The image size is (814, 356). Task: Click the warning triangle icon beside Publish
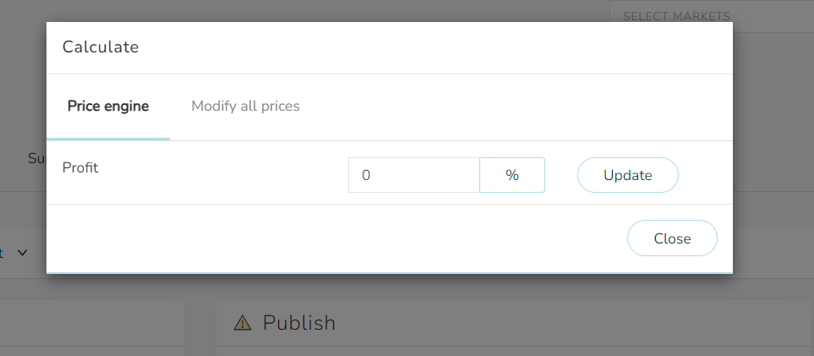[243, 323]
